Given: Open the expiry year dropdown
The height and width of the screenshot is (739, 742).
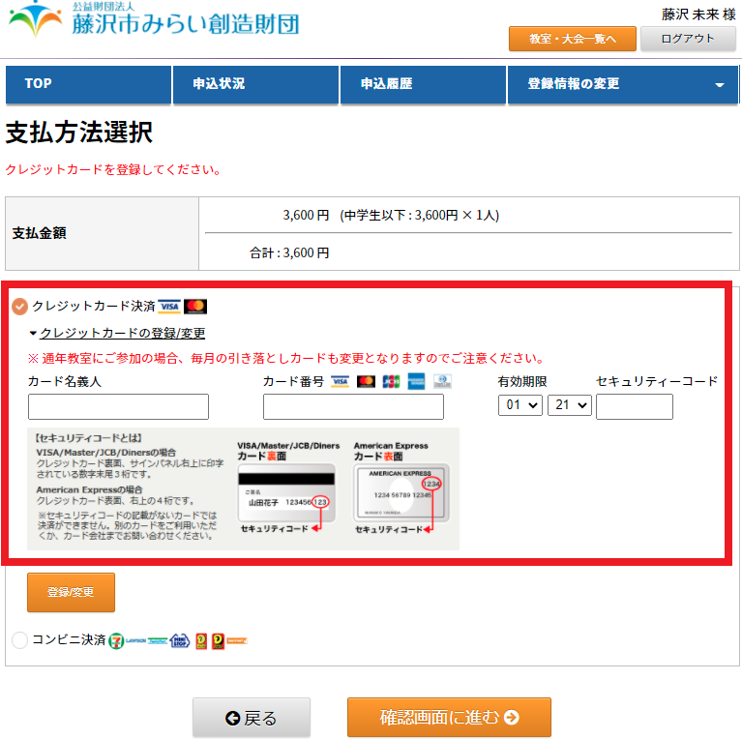Looking at the screenshot, I should coord(569,406).
